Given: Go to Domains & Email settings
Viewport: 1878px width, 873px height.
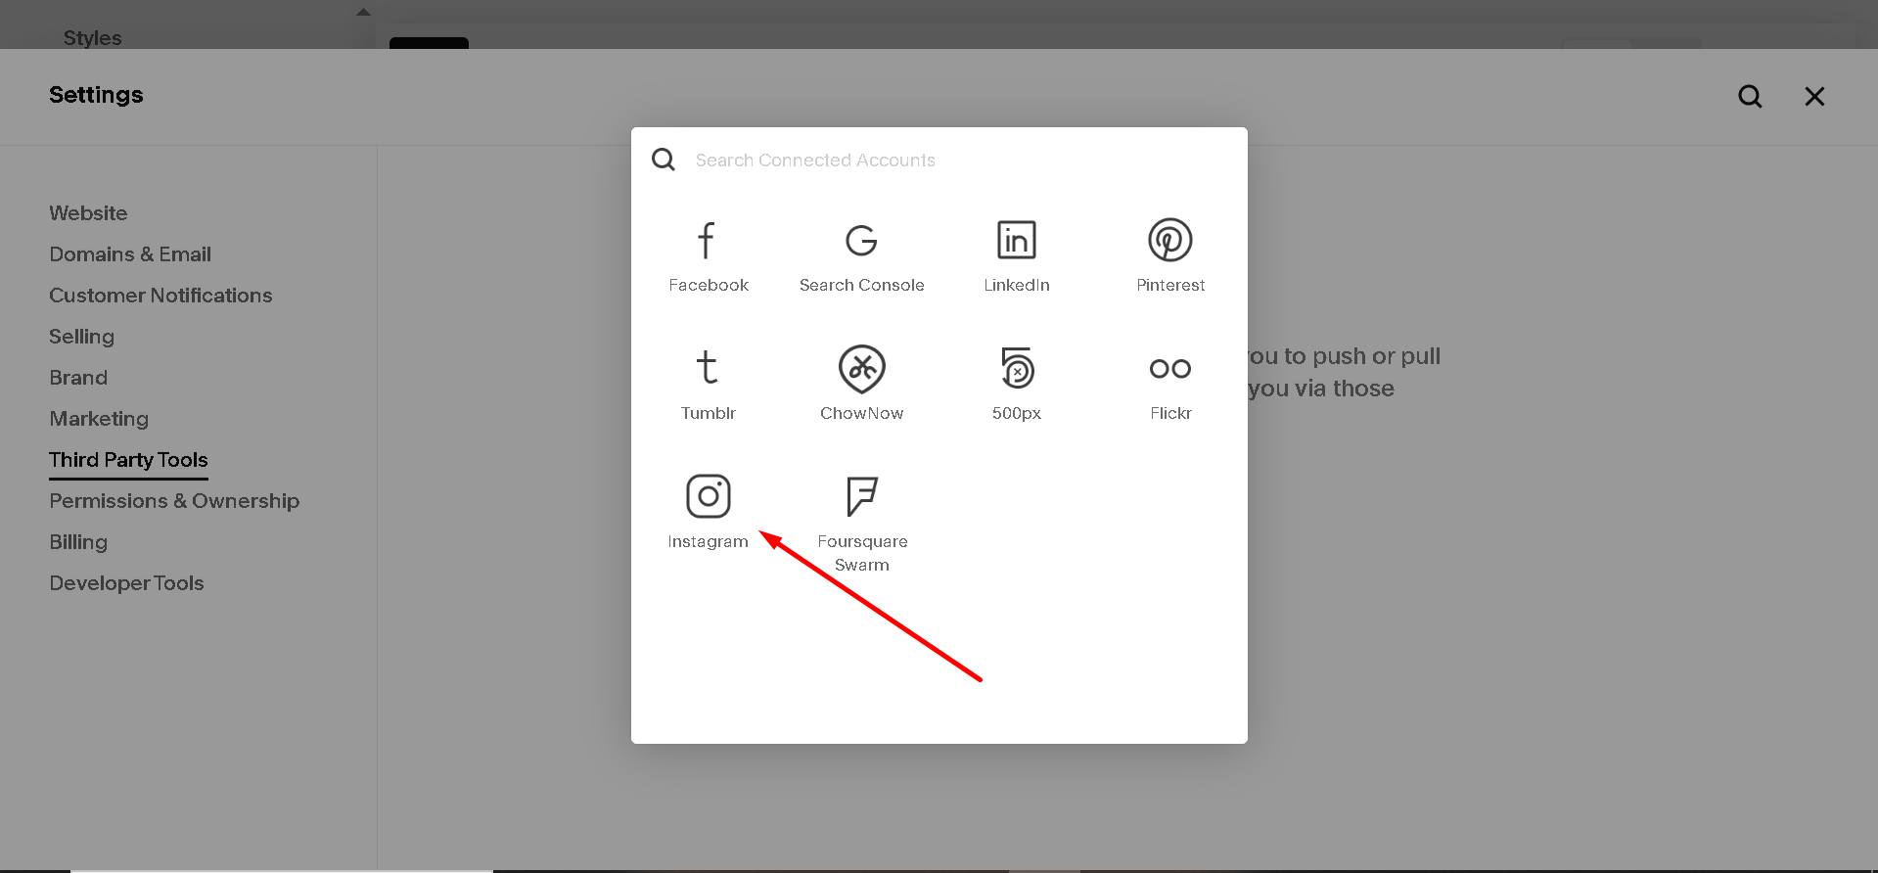Looking at the screenshot, I should [x=130, y=254].
